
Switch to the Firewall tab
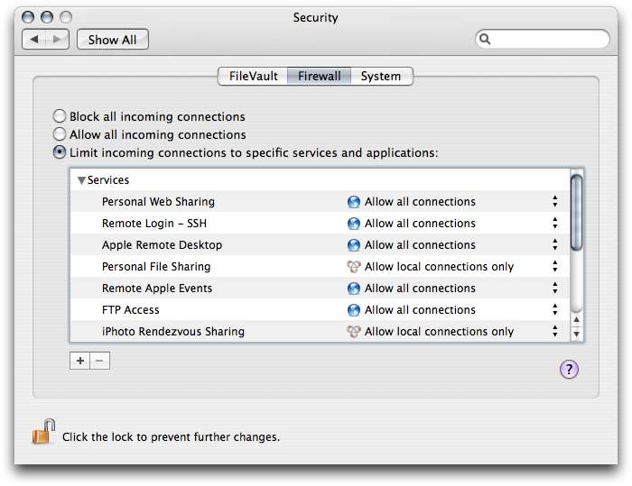pos(320,76)
